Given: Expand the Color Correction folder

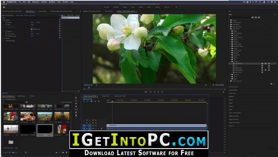Looking at the screenshot, I should point(230,38).
